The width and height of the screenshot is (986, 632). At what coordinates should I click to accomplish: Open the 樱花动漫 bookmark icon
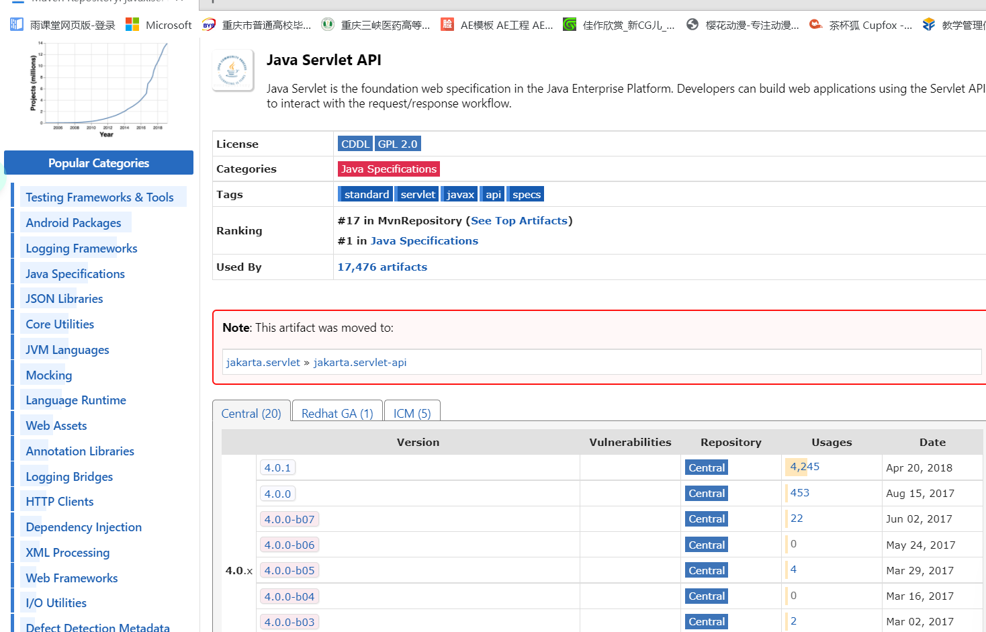click(x=692, y=25)
